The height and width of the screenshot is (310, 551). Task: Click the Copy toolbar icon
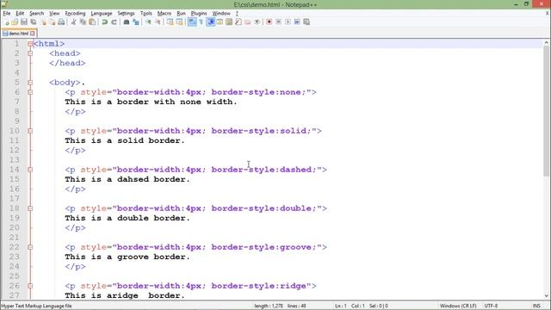point(83,22)
